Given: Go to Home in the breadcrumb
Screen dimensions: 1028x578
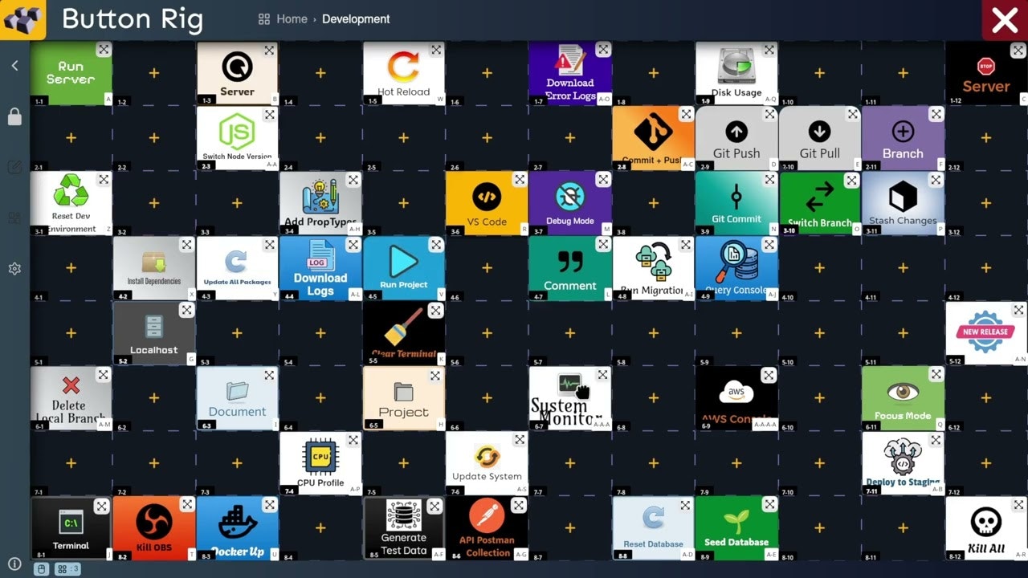Looking at the screenshot, I should coord(292,19).
